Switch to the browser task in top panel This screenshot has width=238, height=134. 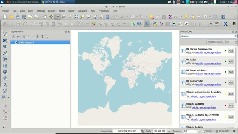point(23,2)
